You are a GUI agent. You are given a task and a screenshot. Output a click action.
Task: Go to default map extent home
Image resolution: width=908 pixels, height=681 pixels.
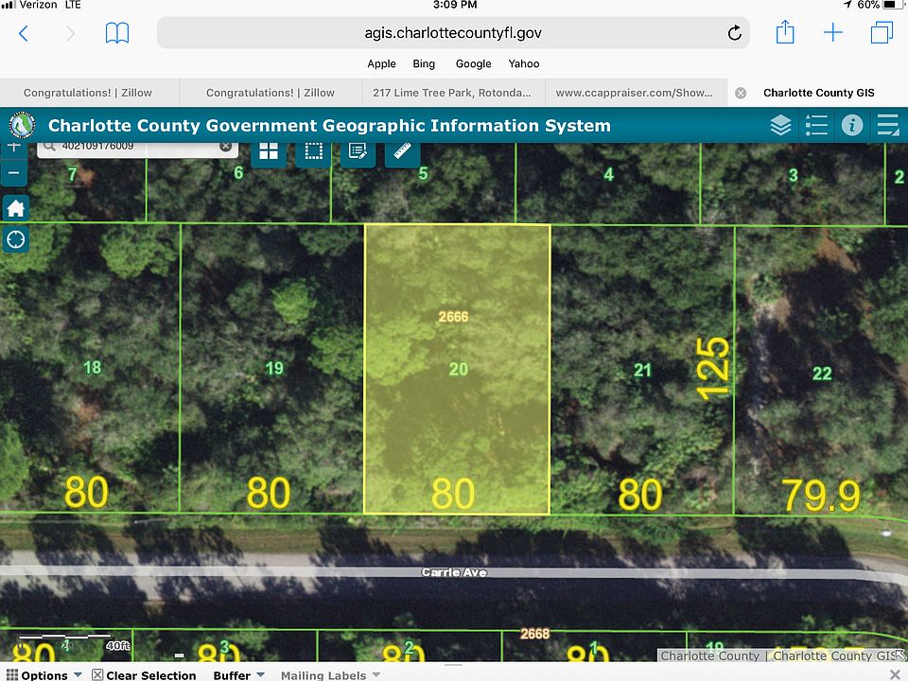pos(15,208)
